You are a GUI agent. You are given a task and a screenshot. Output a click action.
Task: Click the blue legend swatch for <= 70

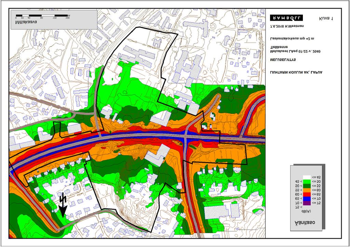click(x=307, y=199)
